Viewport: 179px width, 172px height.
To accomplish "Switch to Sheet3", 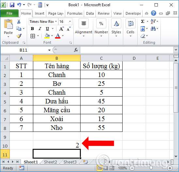I will coord(70,162).
